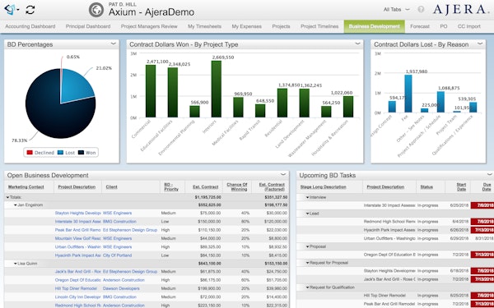The height and width of the screenshot is (308, 494).
Task: Collapse the Proposal stage group
Action: (307, 246)
